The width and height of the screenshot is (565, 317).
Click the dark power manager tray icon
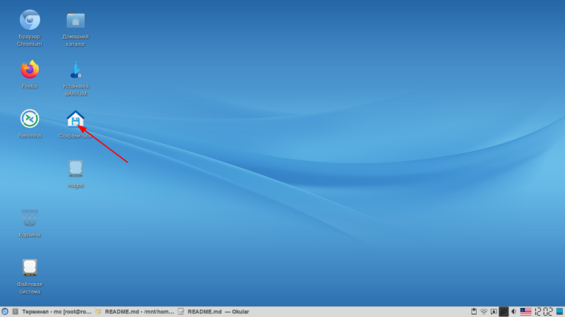point(504,311)
